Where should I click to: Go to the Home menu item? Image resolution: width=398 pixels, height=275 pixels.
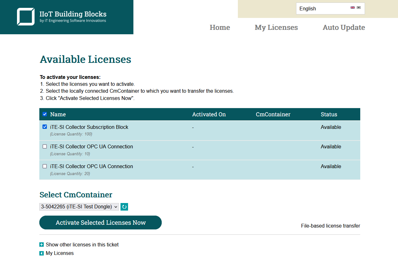click(x=220, y=28)
